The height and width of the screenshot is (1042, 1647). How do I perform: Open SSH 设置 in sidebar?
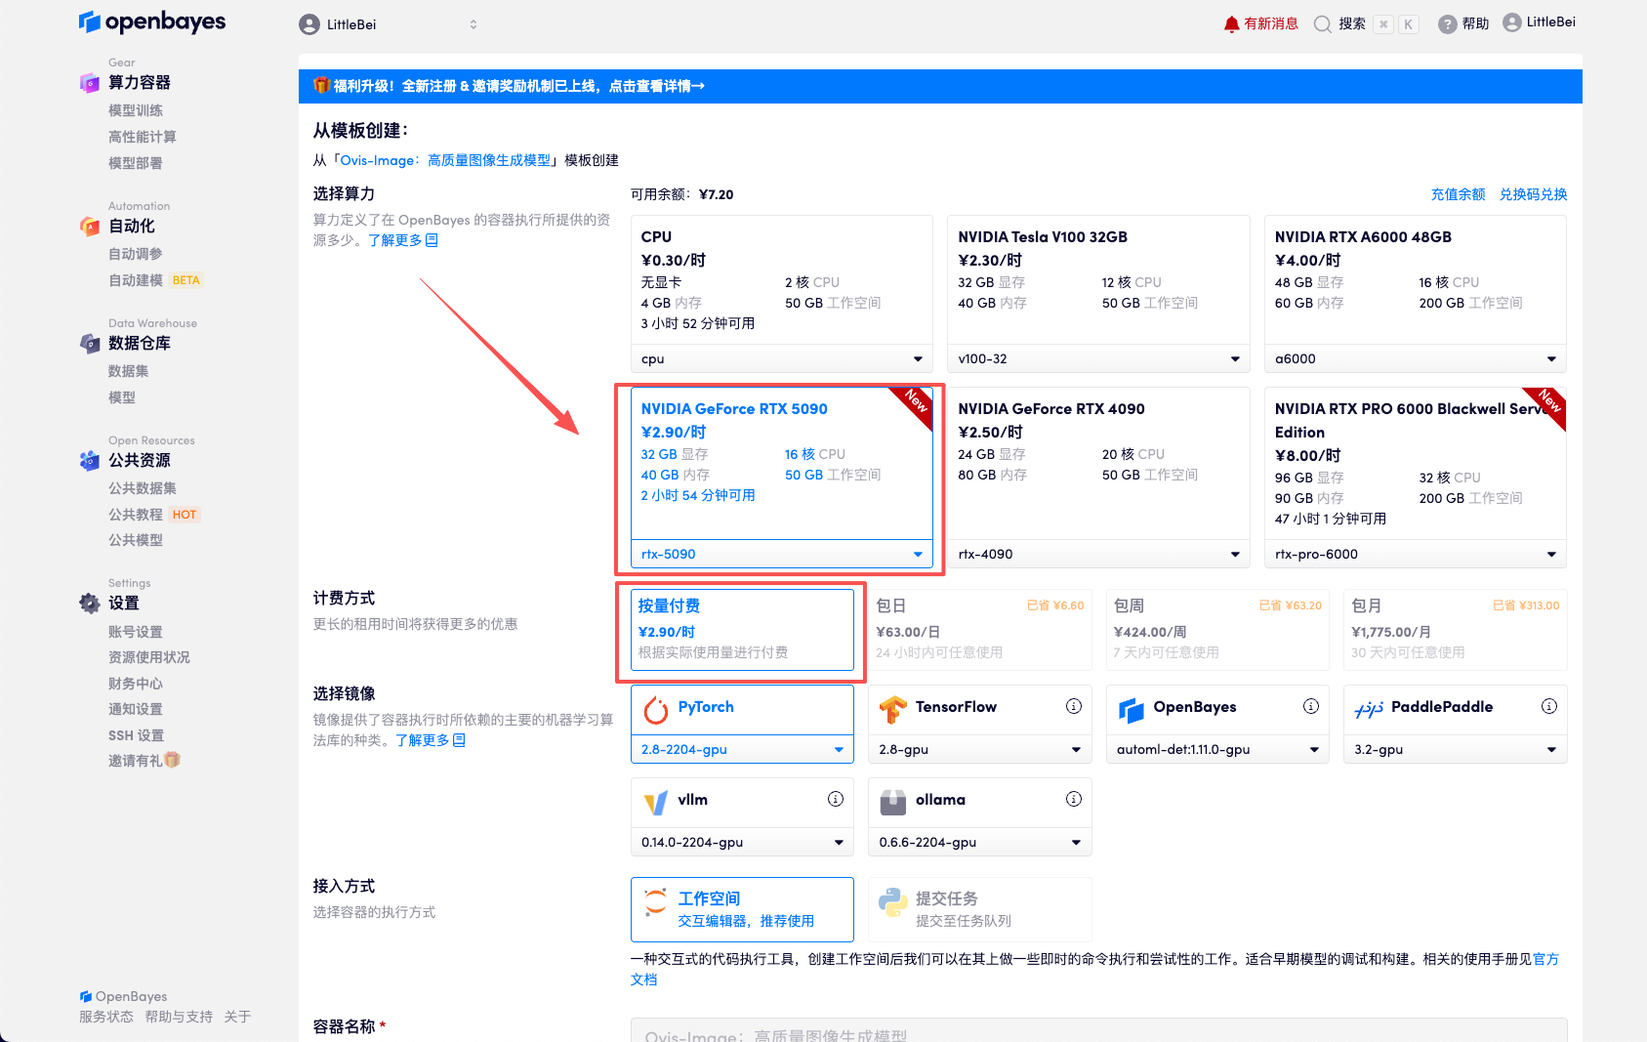coord(136,735)
